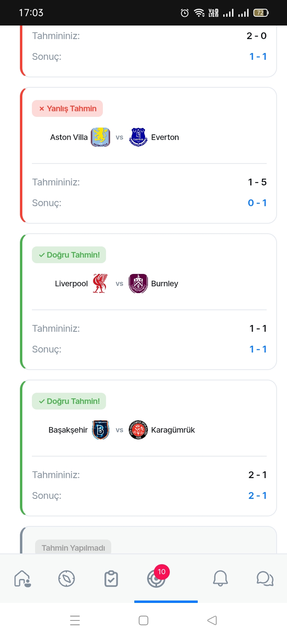Open the Başakşehir vs Karagümrük result 2 - 1
Viewport: 287px width, 638px height.
point(257,496)
